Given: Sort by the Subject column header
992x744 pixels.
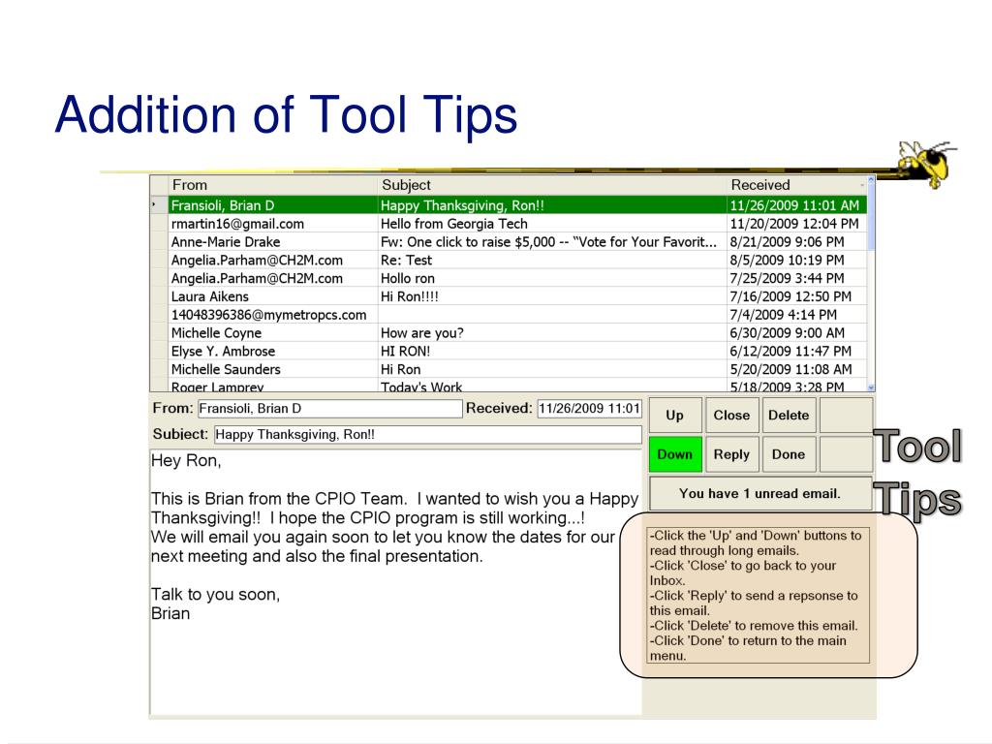Looking at the screenshot, I should [x=552, y=185].
